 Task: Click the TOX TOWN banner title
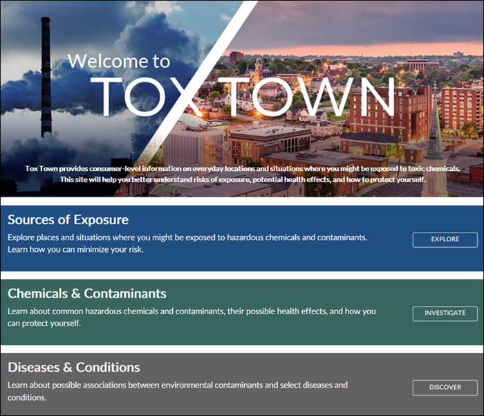[x=243, y=96]
